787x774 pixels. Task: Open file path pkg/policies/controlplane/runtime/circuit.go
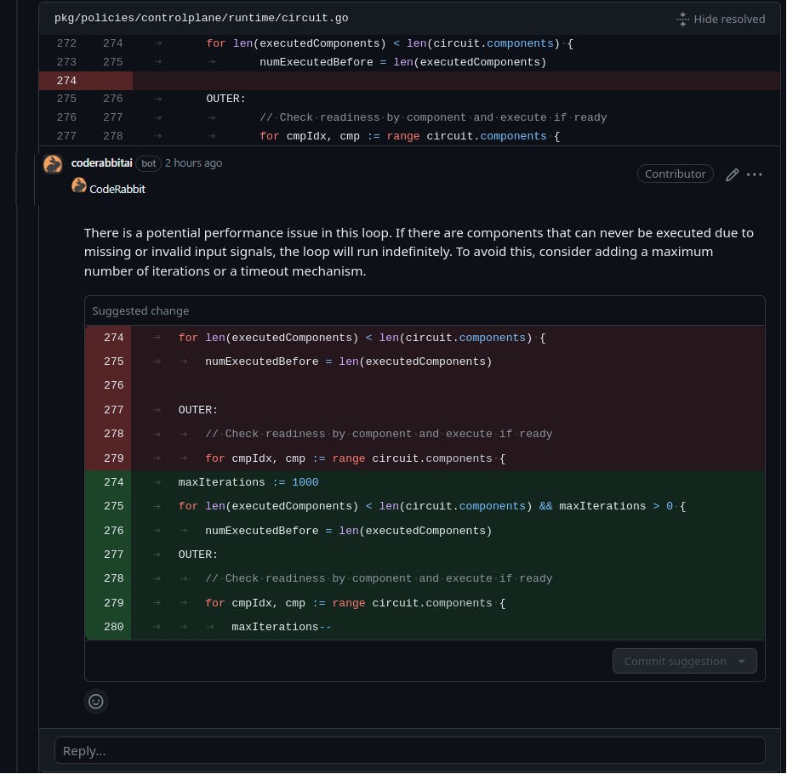click(x=202, y=18)
